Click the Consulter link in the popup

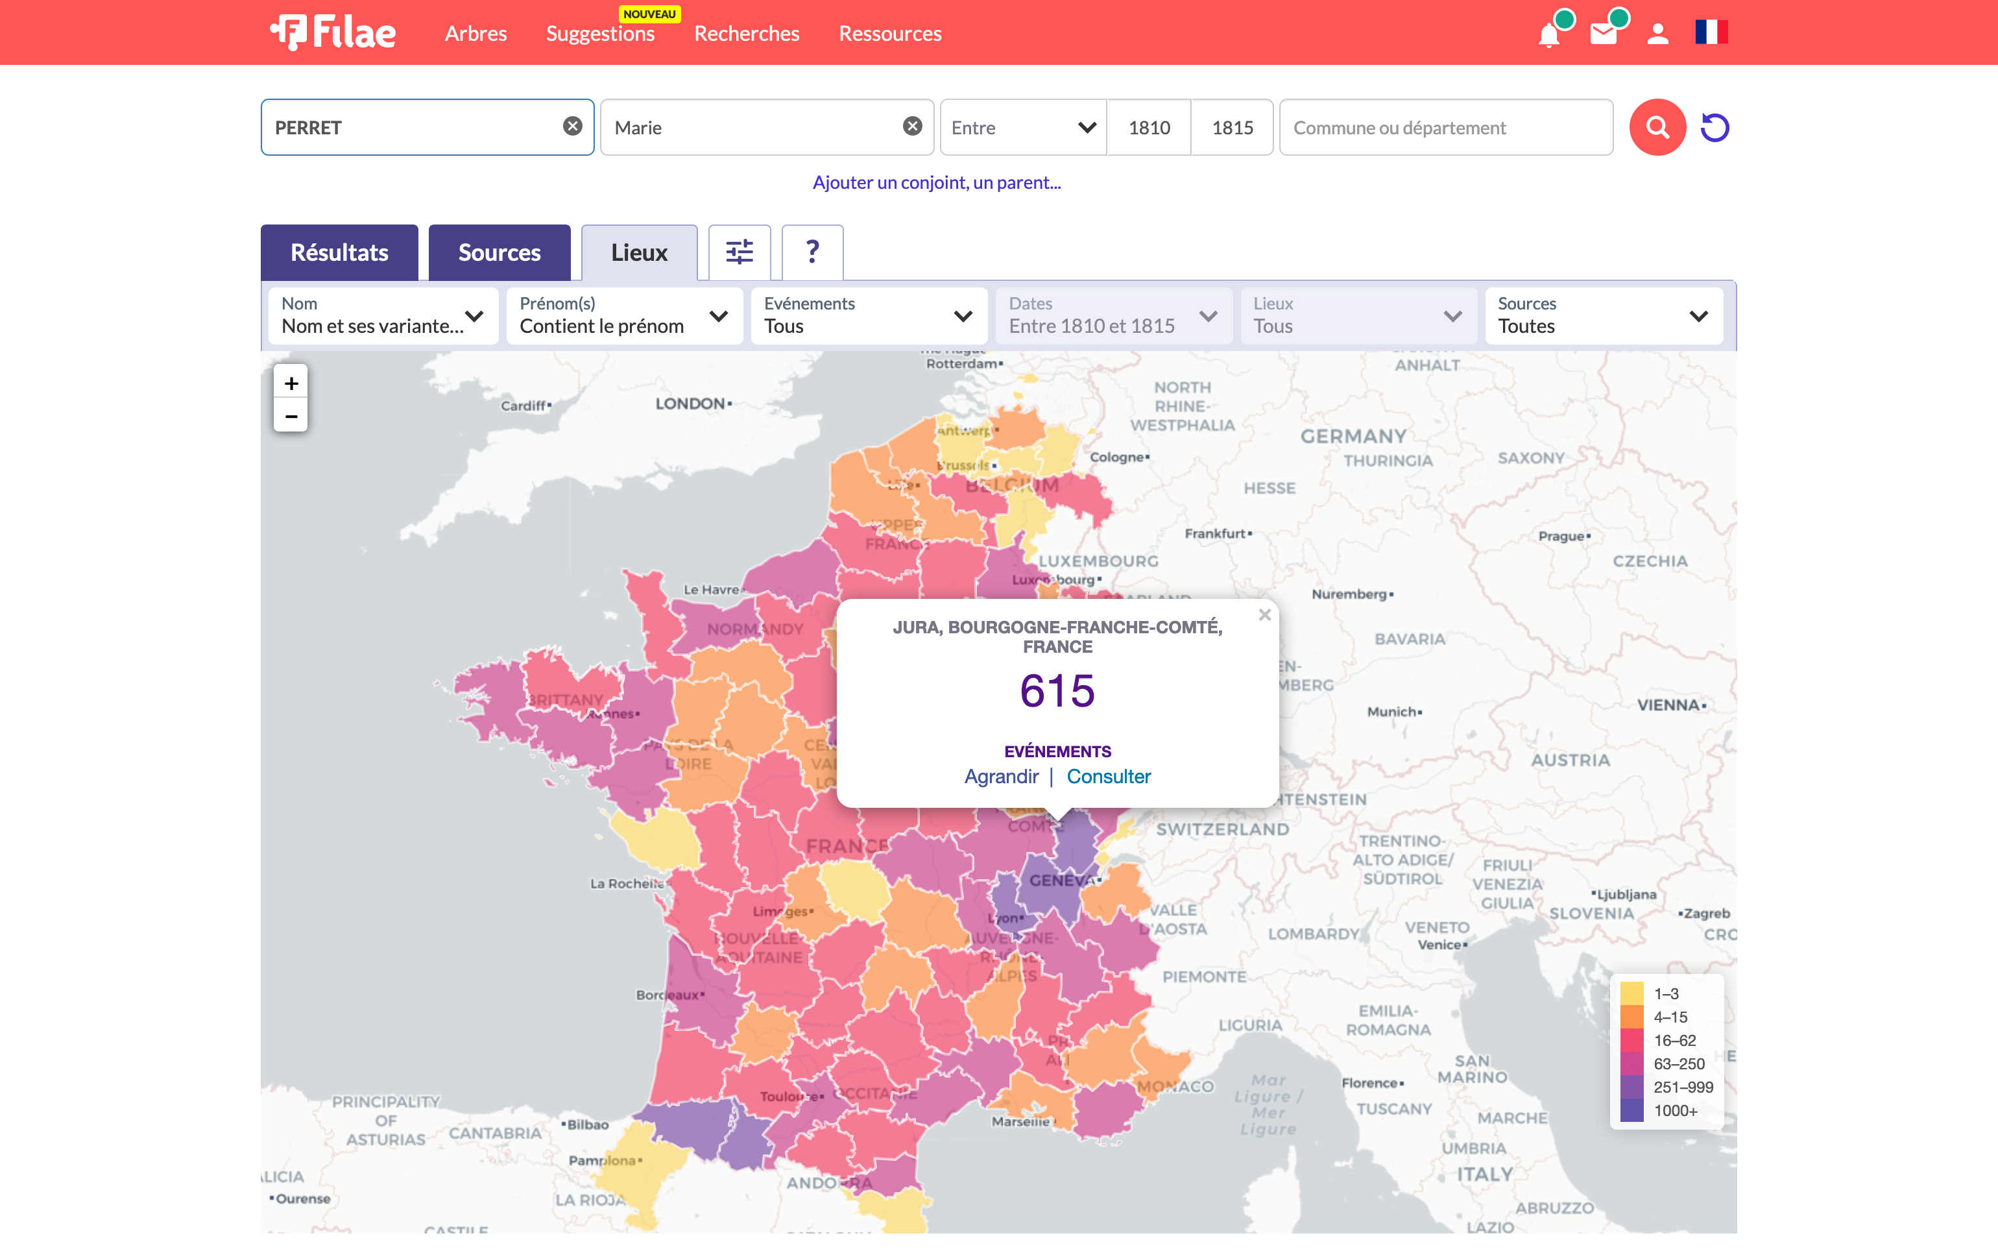(1108, 776)
